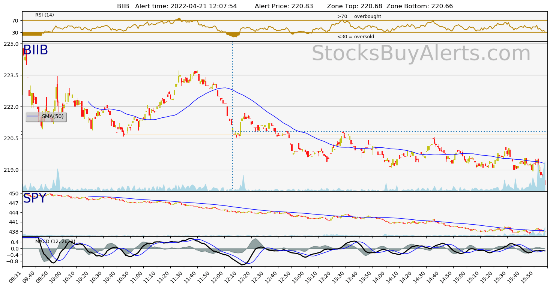
Task: Click the horizontal dotted alert price line
Action: (x=389, y=131)
